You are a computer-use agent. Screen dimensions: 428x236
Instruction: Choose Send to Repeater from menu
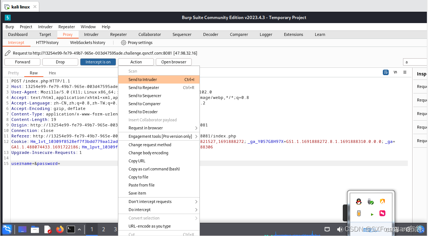click(159, 88)
